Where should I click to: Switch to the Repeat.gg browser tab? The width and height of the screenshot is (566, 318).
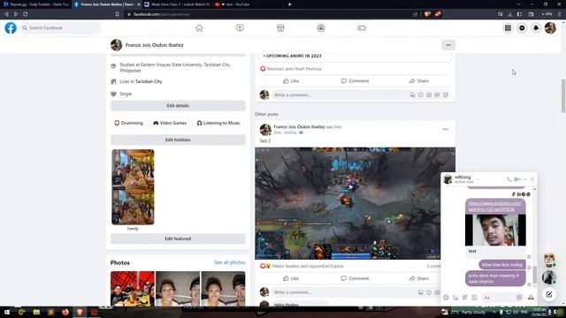pyautogui.click(x=35, y=4)
